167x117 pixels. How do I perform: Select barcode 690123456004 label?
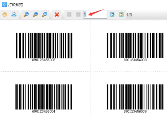pyautogui.click(x=44, y=99)
